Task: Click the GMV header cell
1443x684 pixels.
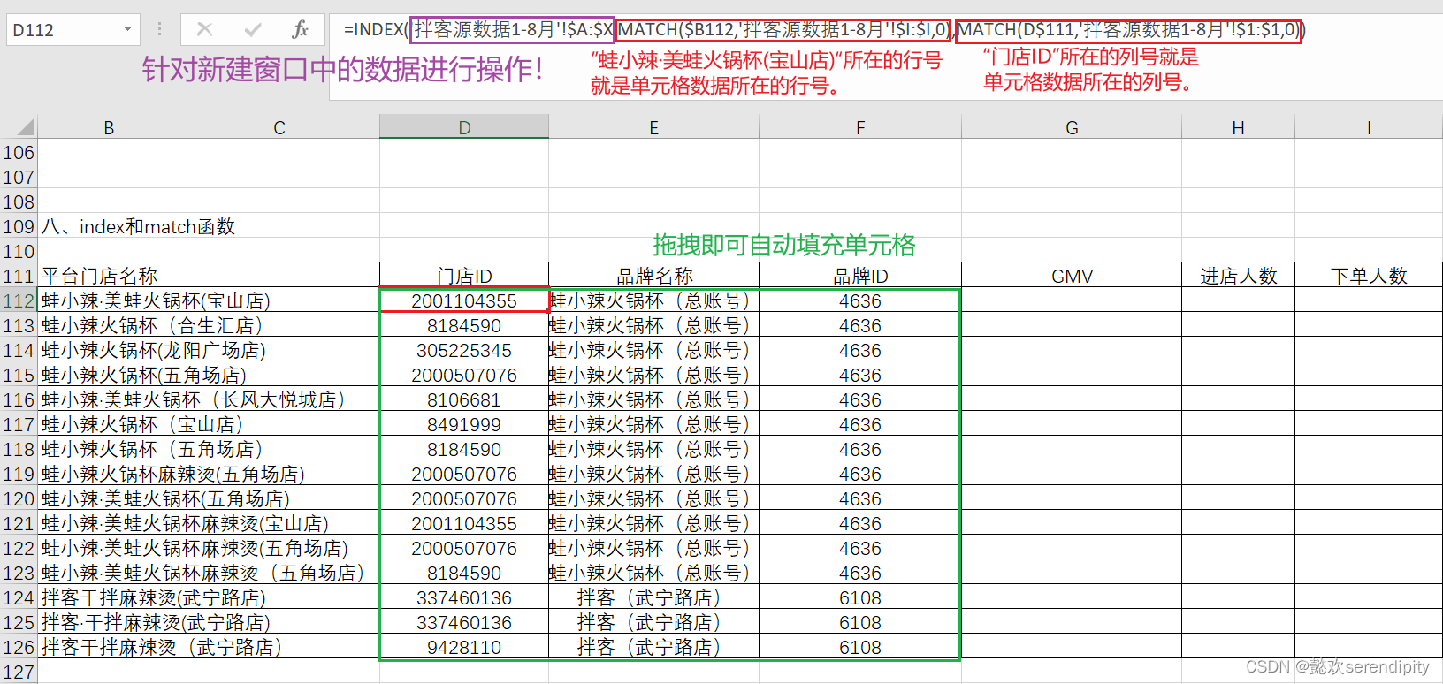Action: tap(1072, 276)
